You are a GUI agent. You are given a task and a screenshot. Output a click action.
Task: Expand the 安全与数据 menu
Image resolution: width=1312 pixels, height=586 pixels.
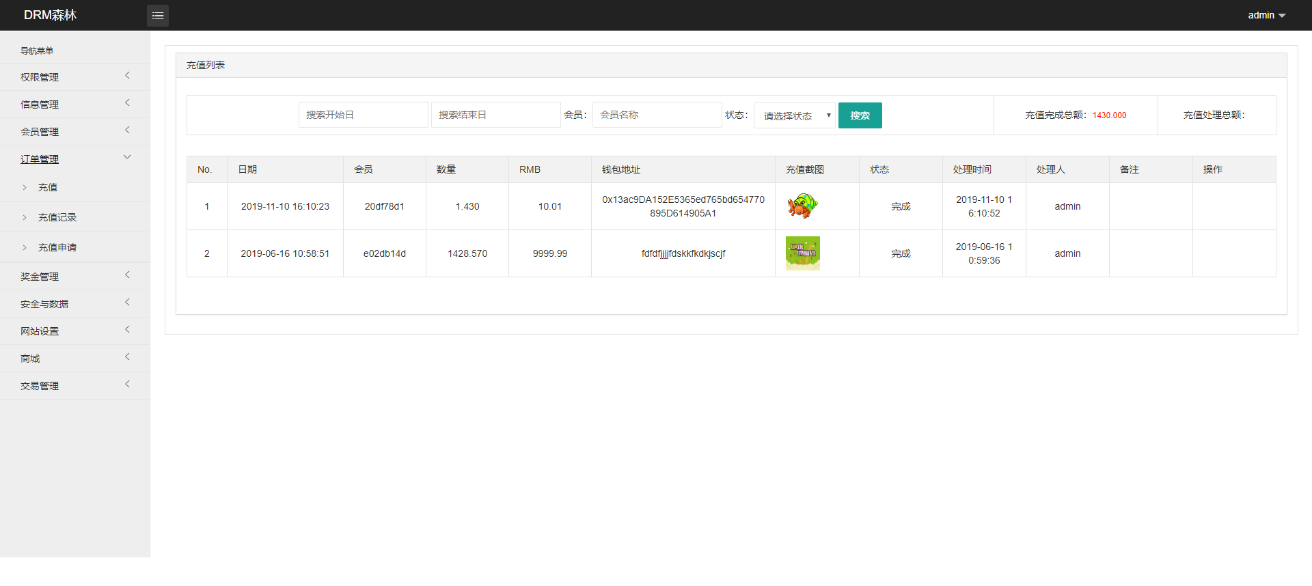tap(74, 304)
